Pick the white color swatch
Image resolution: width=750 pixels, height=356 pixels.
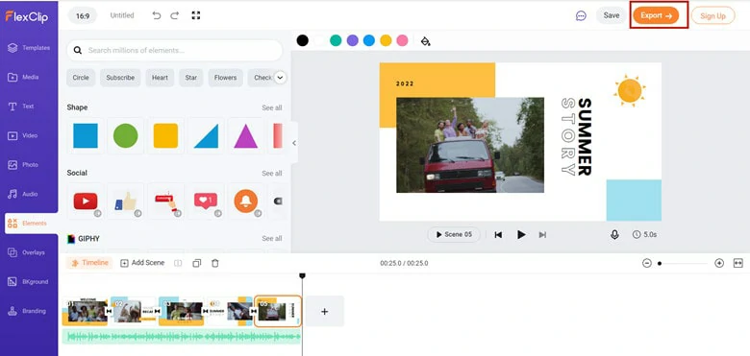[319, 40]
